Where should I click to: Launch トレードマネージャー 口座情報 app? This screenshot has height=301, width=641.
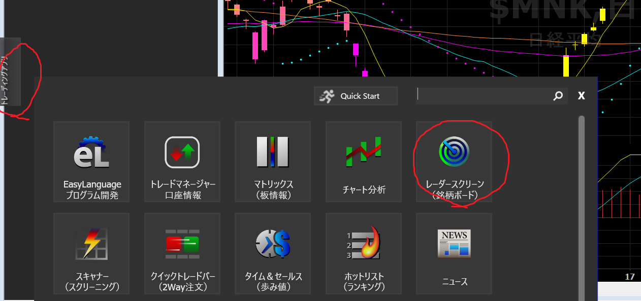[182, 162]
